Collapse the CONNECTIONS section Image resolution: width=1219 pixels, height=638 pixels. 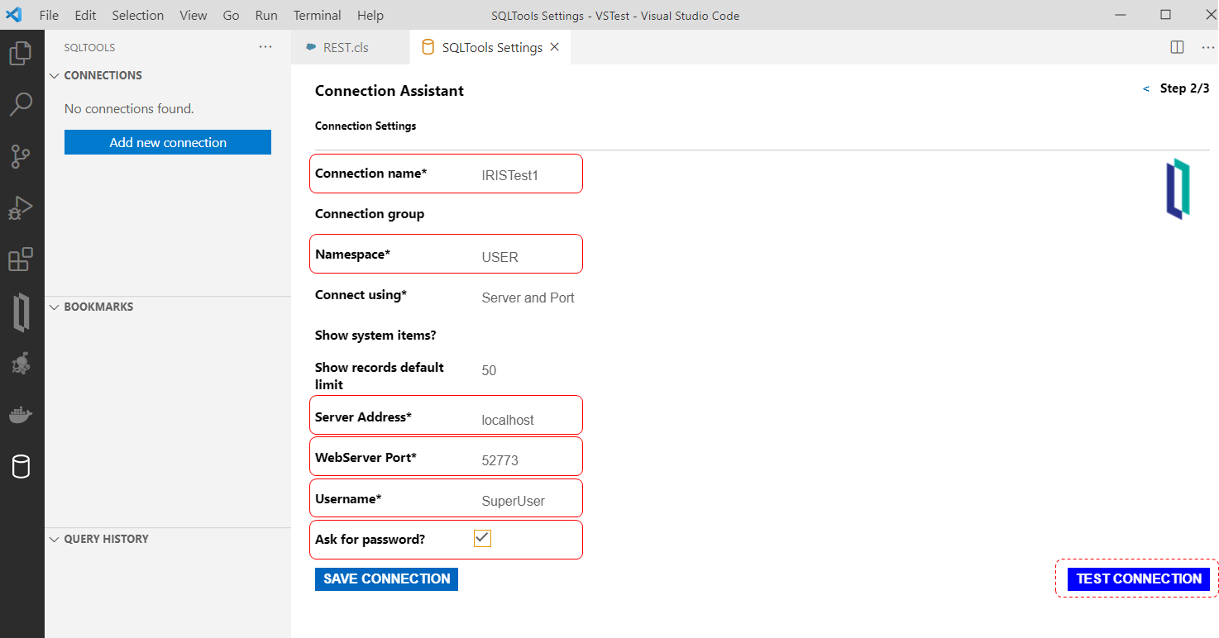(x=55, y=76)
